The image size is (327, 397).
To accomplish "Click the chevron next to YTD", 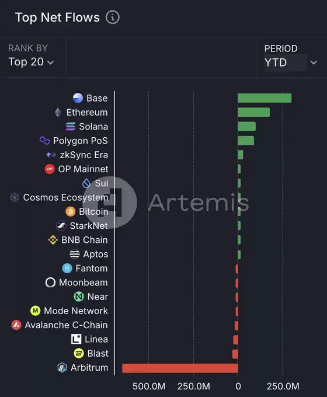I will pos(314,62).
